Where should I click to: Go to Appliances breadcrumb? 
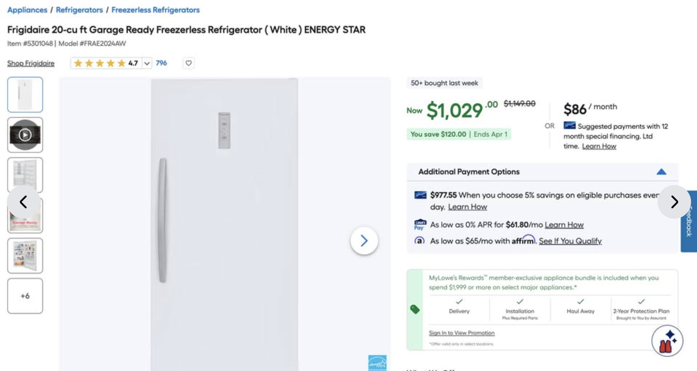pos(27,10)
